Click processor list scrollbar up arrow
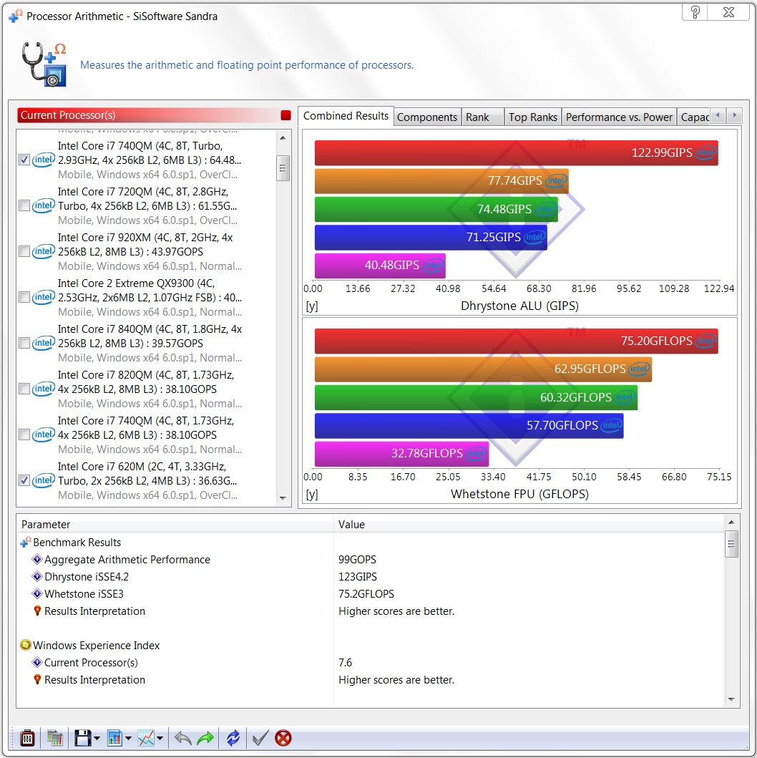Viewport: 757px width, 758px height. [283, 138]
